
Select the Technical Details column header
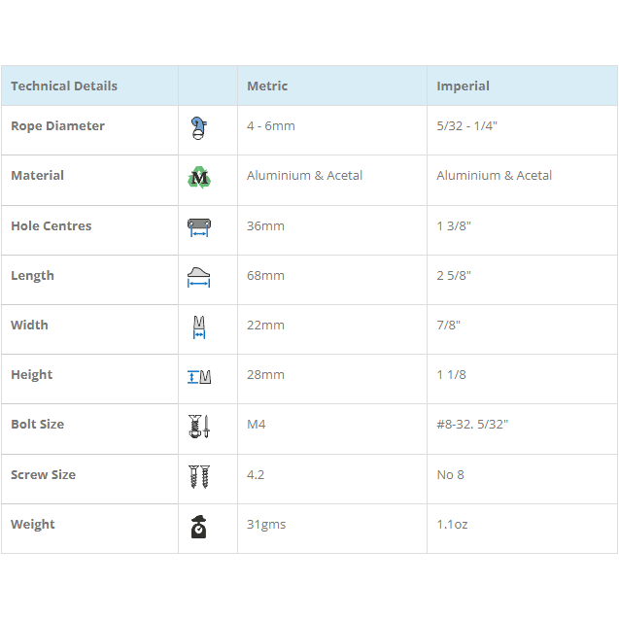64,86
